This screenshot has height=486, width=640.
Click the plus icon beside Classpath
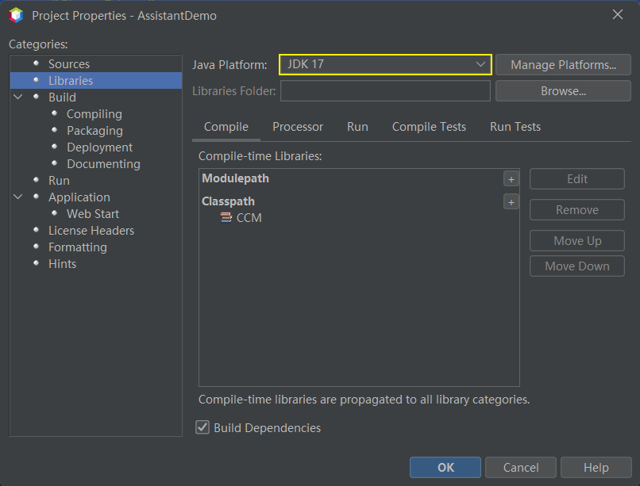(511, 202)
